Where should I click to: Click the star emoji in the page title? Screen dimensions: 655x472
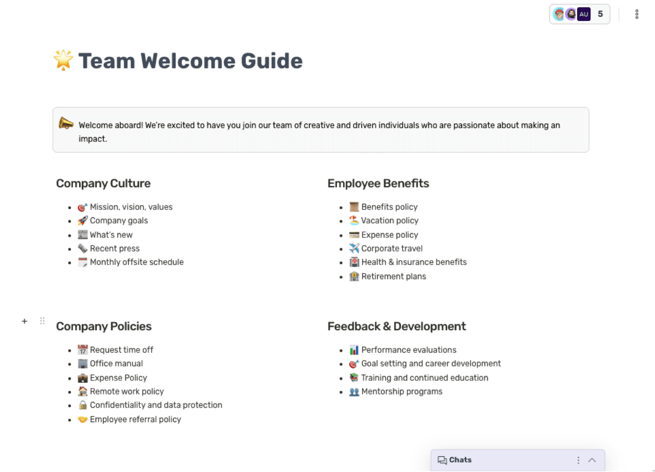tap(63, 60)
